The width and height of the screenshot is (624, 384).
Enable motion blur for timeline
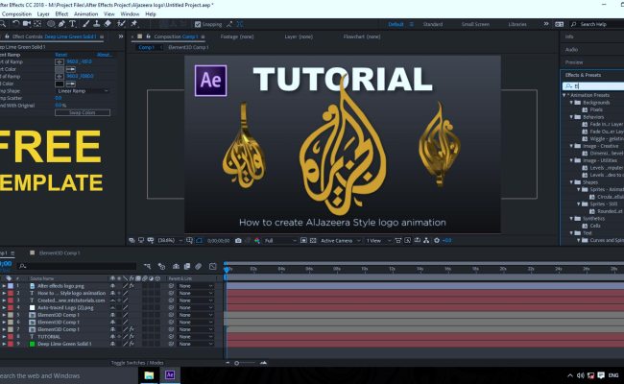tap(198, 266)
